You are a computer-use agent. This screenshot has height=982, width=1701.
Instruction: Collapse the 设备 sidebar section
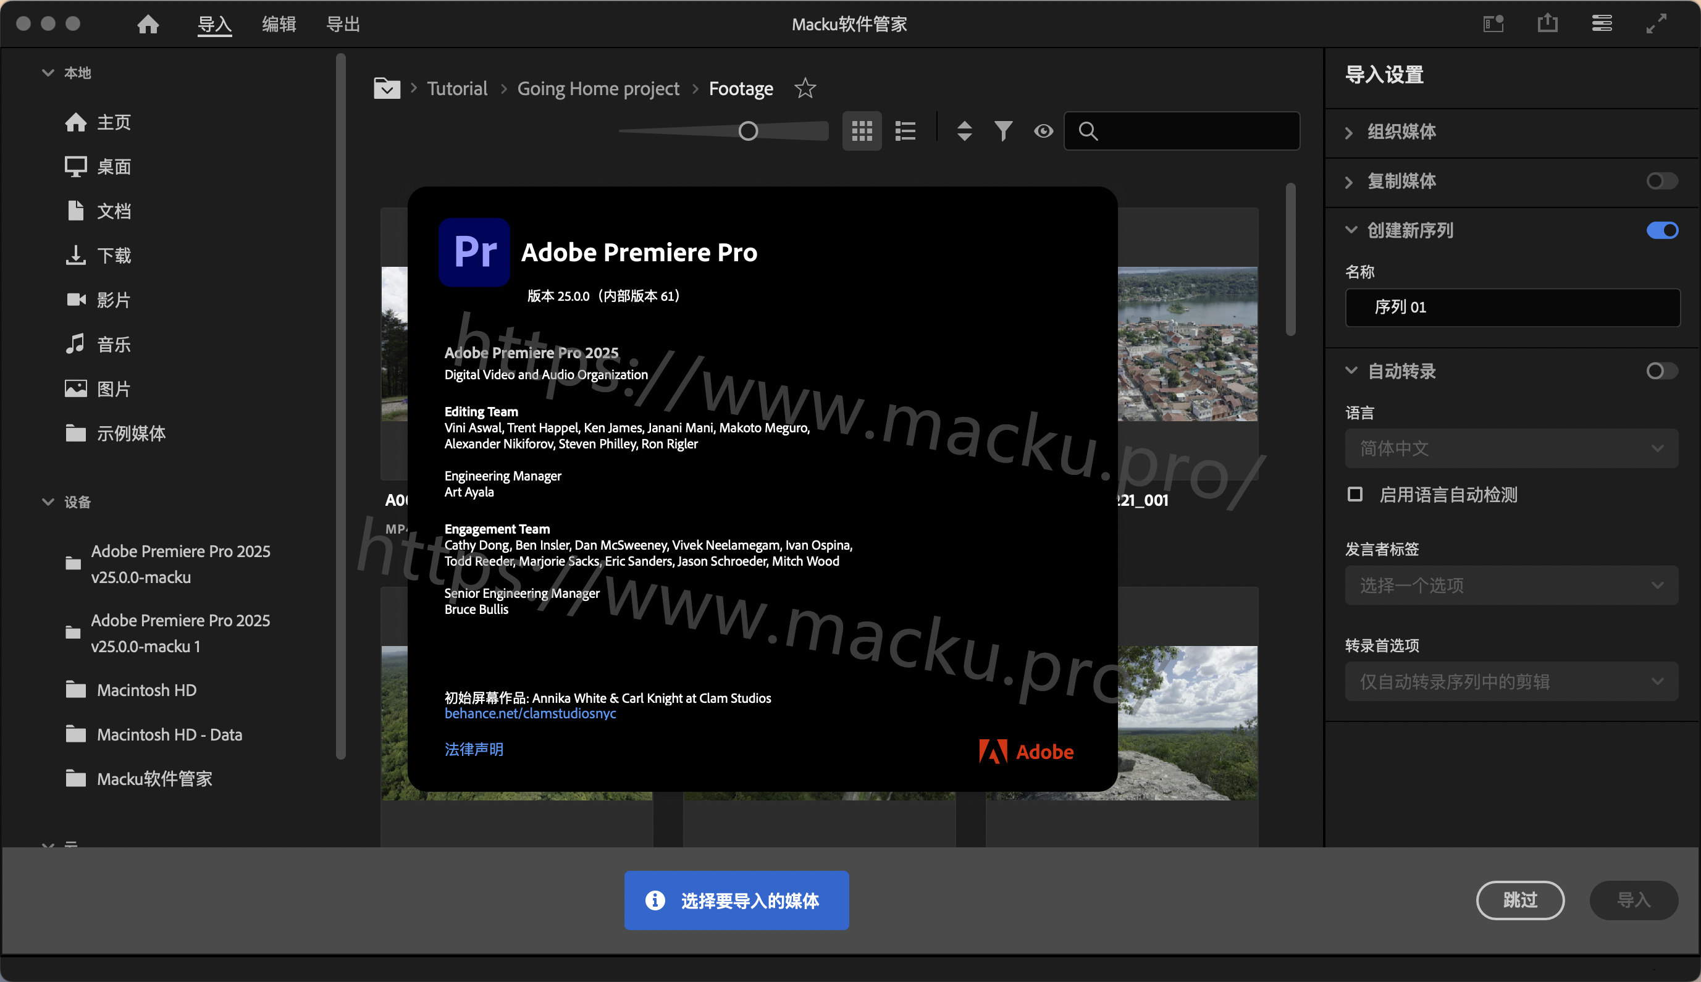pyautogui.click(x=48, y=501)
